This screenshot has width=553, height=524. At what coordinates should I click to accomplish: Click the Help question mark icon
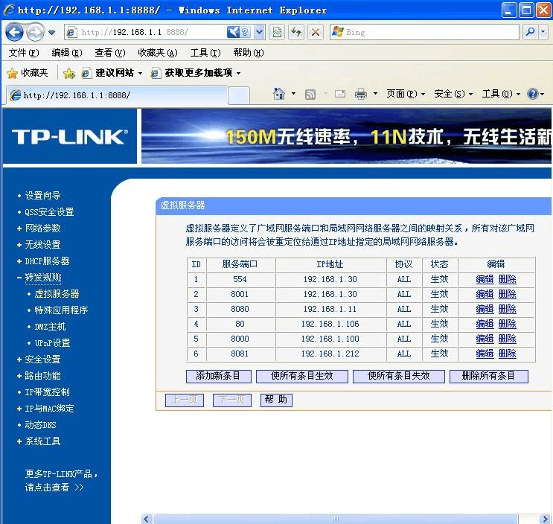tap(532, 94)
